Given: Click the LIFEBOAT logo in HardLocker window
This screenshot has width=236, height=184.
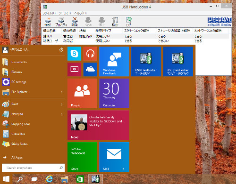Looking at the screenshot, I should coord(219,22).
